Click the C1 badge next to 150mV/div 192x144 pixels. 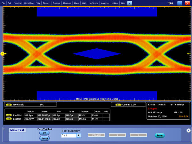pos(8,105)
